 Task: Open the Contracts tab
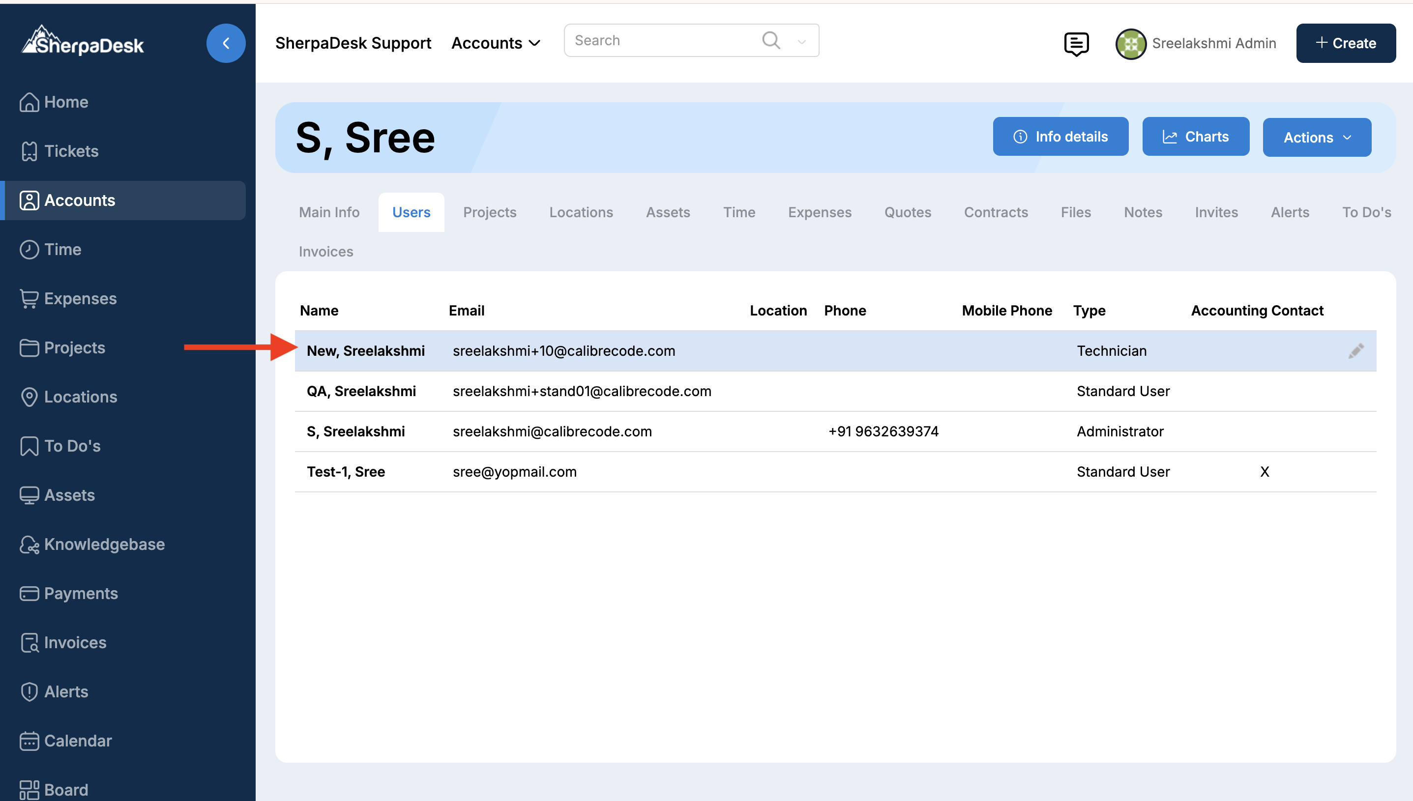996,212
